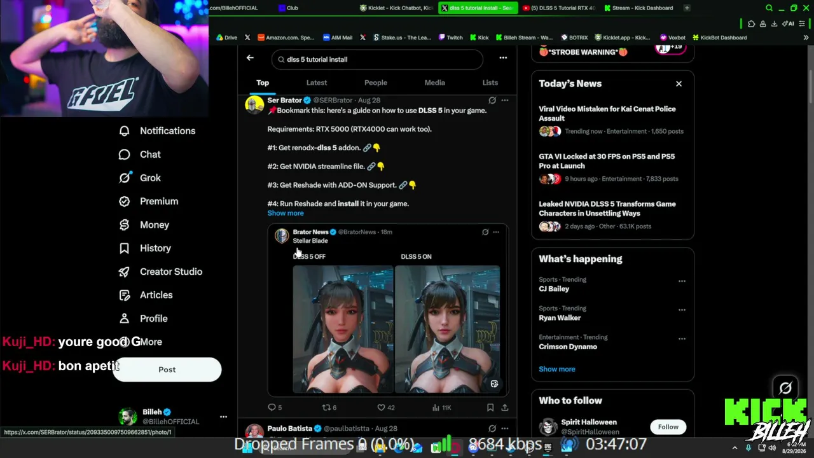Open the Money section
The width and height of the screenshot is (814, 458).
pyautogui.click(x=144, y=225)
